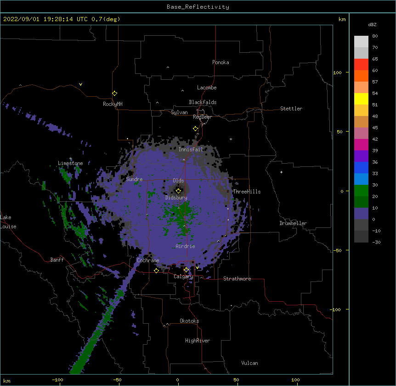Select the magenta 42 dBZ legend swatch
Viewport: 396px width, 386px height.
tap(361, 144)
